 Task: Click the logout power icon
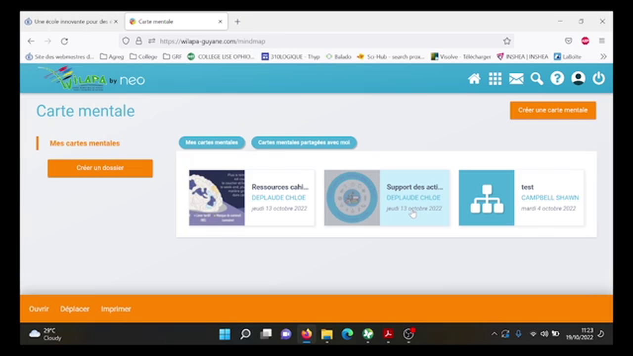pyautogui.click(x=598, y=79)
